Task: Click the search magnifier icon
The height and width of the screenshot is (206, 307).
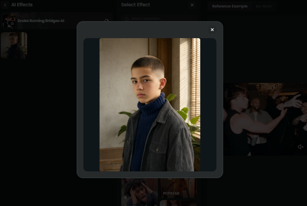Action: click(127, 19)
